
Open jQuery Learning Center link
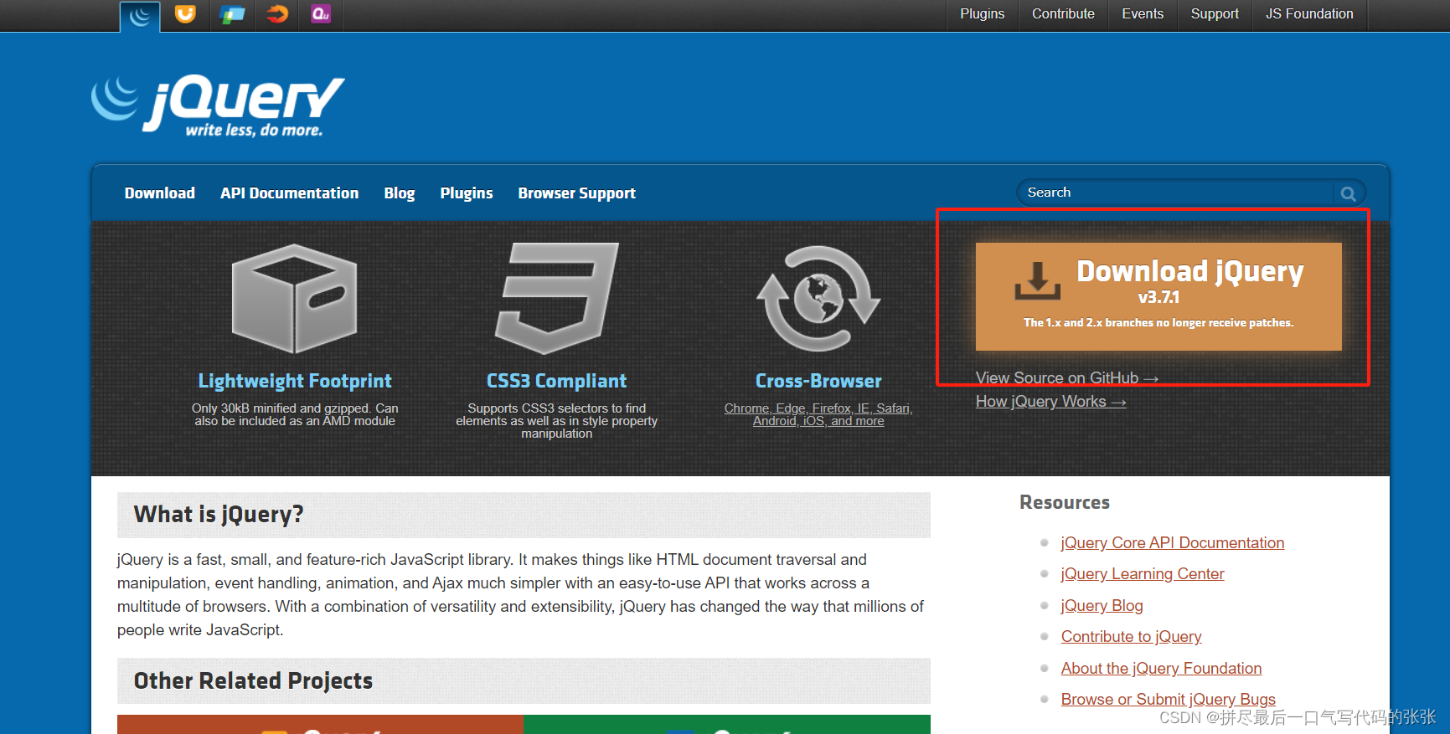(x=1143, y=574)
